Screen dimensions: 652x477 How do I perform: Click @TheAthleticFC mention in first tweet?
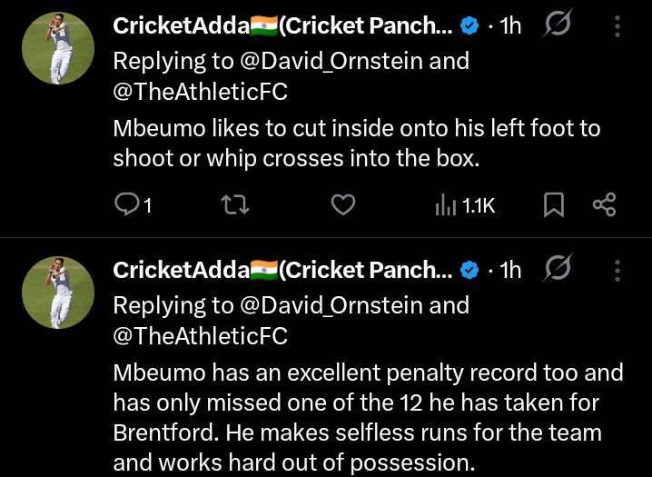(x=200, y=92)
